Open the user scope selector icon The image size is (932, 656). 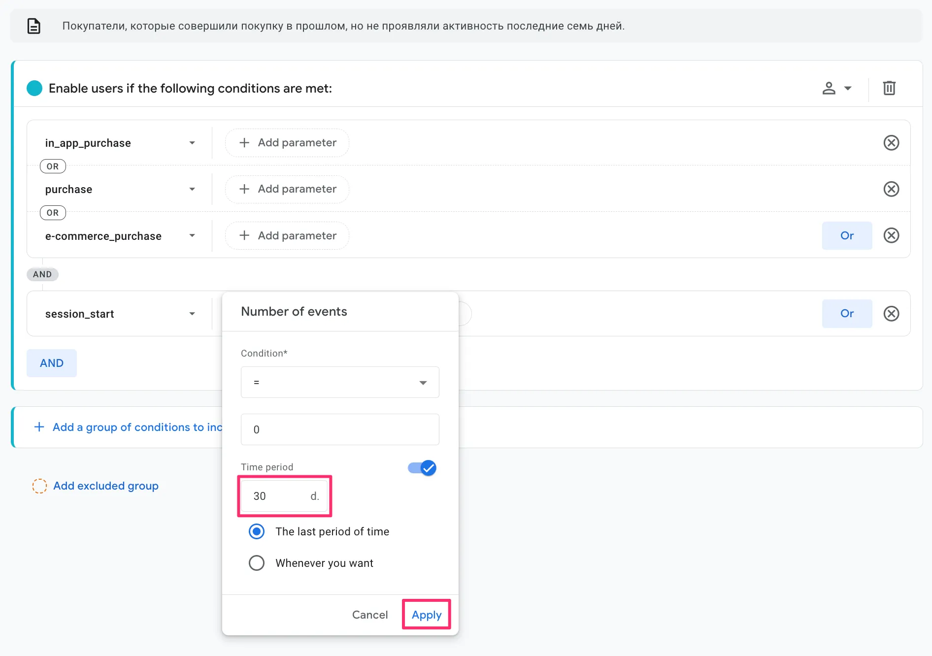(x=836, y=88)
